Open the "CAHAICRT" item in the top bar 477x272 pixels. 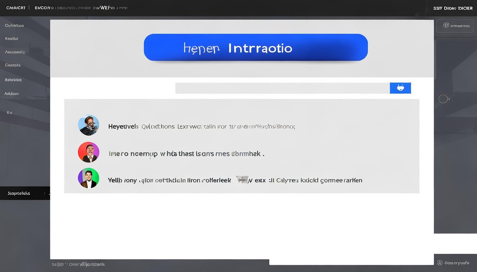point(16,8)
